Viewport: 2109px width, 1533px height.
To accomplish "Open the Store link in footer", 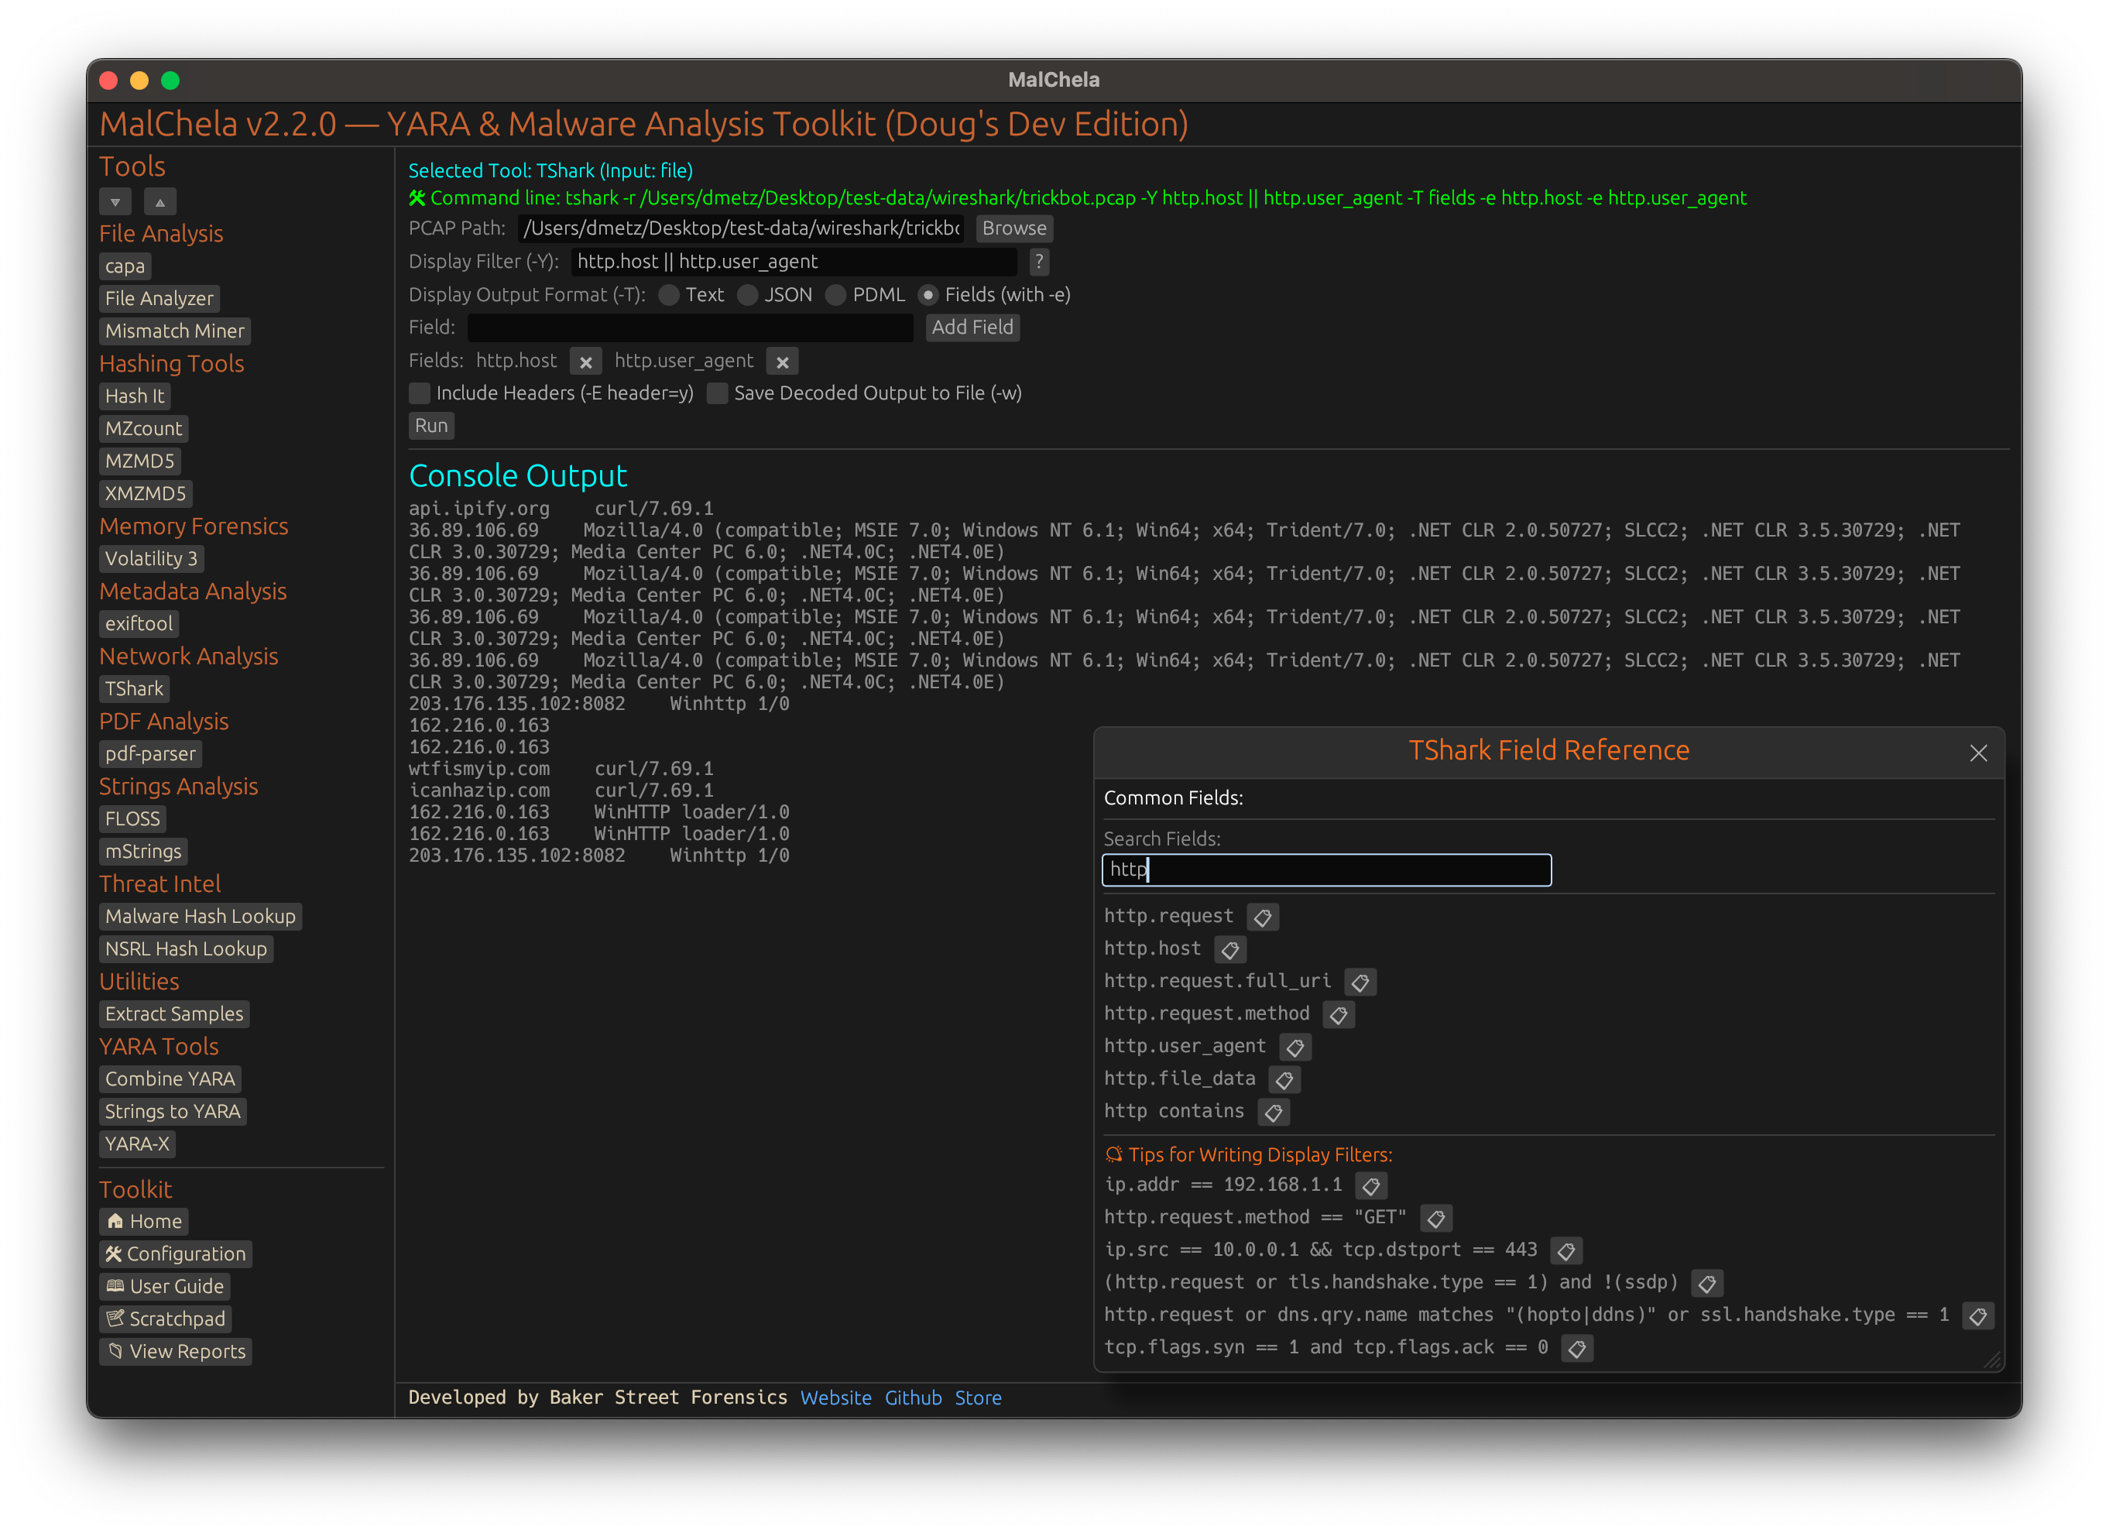I will (x=979, y=1398).
